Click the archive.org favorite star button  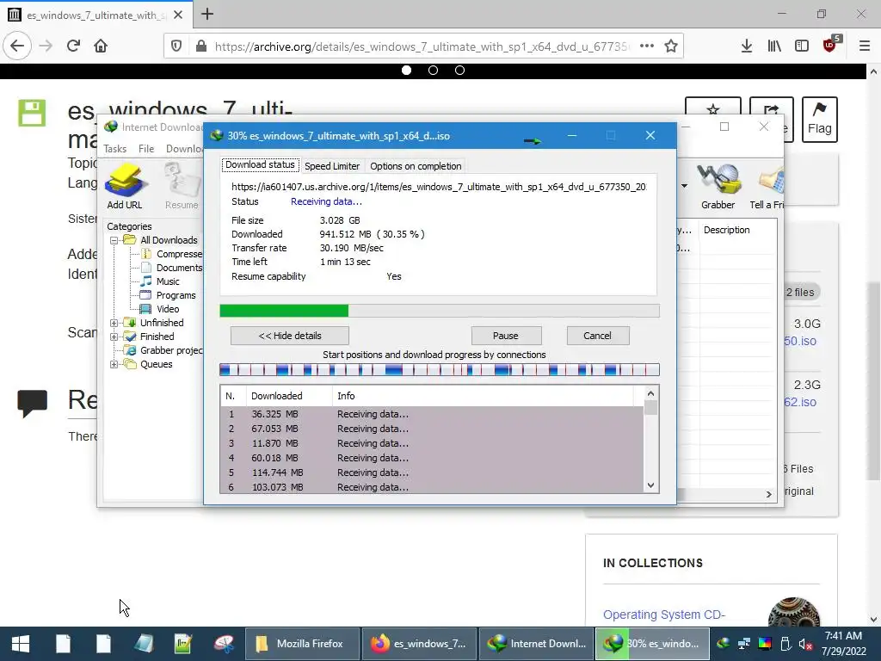[713, 108]
